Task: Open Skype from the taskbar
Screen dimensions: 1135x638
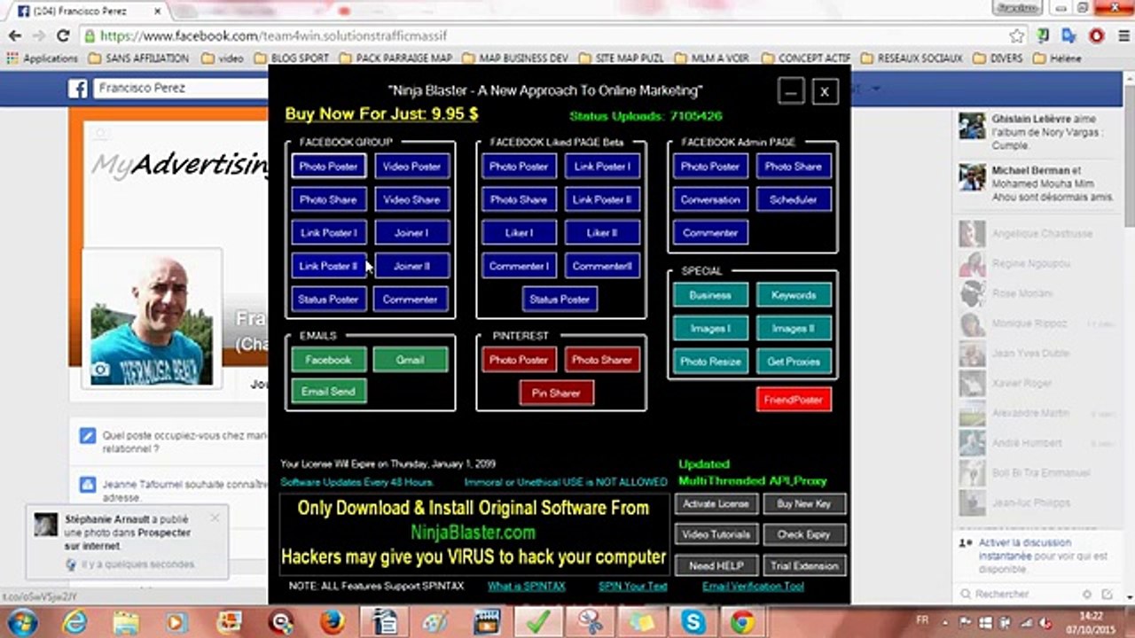Action: pos(692,622)
